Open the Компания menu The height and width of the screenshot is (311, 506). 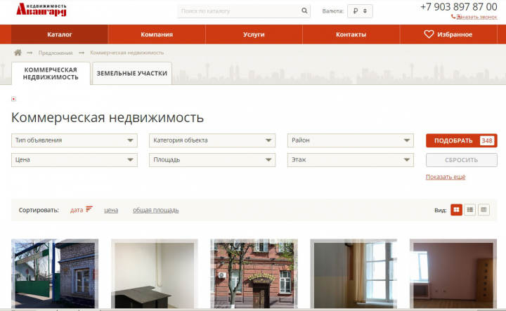157,34
